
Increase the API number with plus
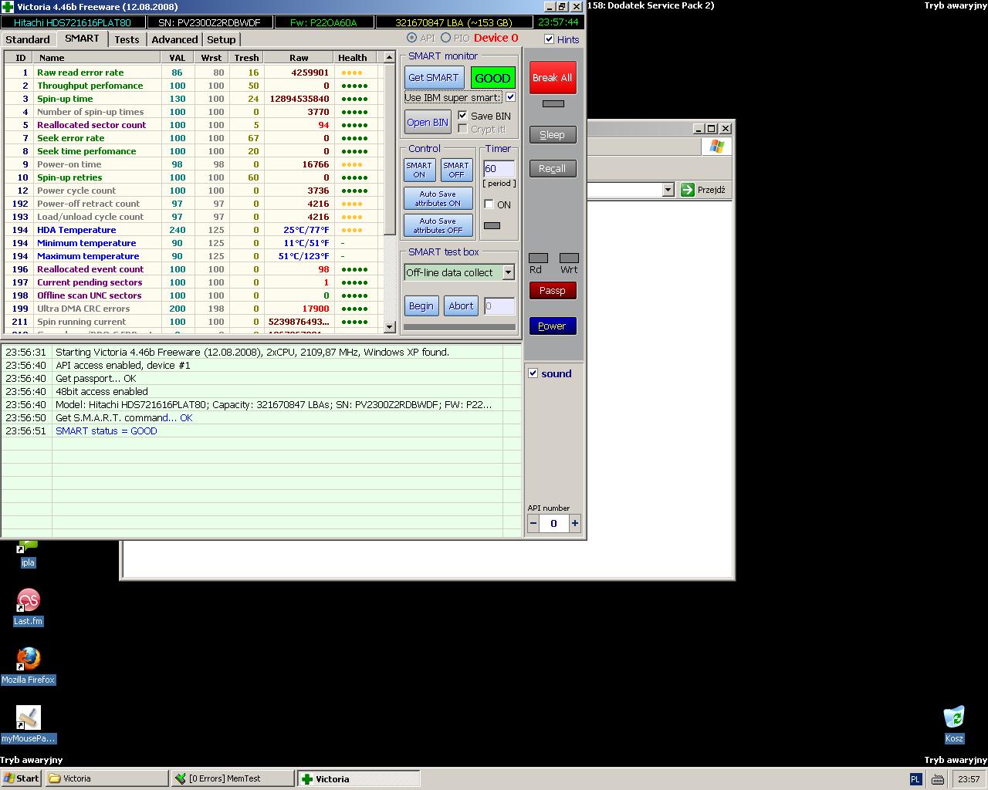coord(574,523)
